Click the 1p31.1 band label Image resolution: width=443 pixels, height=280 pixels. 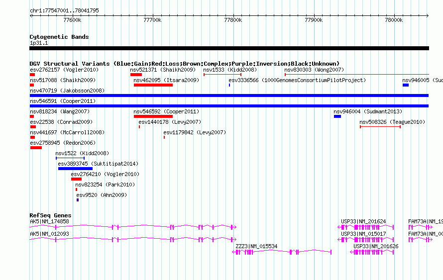[x=39, y=43]
